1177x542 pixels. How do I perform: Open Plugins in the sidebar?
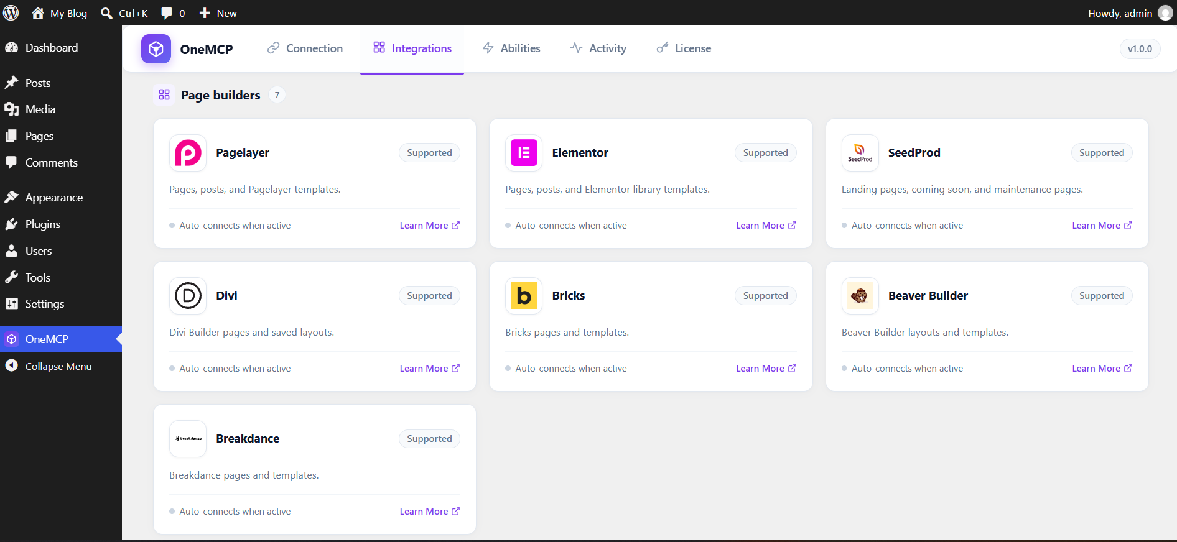pyautogui.click(x=61, y=224)
